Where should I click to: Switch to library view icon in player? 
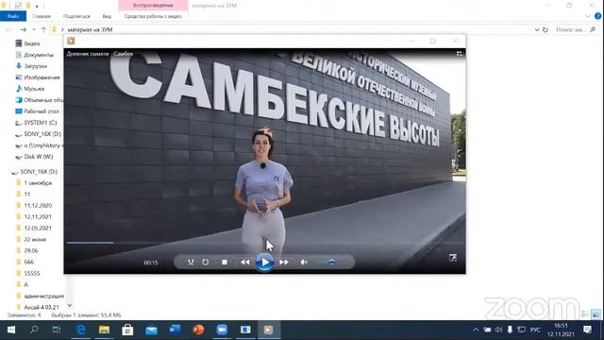pyautogui.click(x=460, y=54)
